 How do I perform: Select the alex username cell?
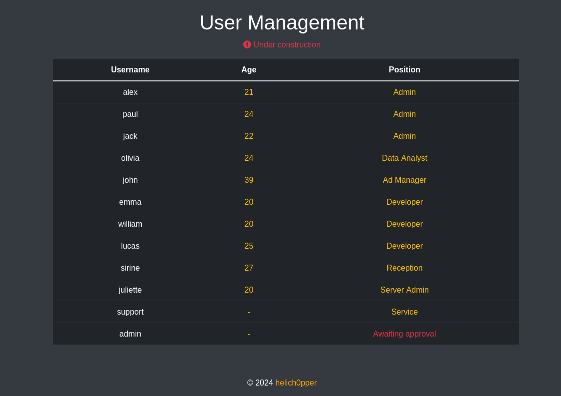point(130,92)
